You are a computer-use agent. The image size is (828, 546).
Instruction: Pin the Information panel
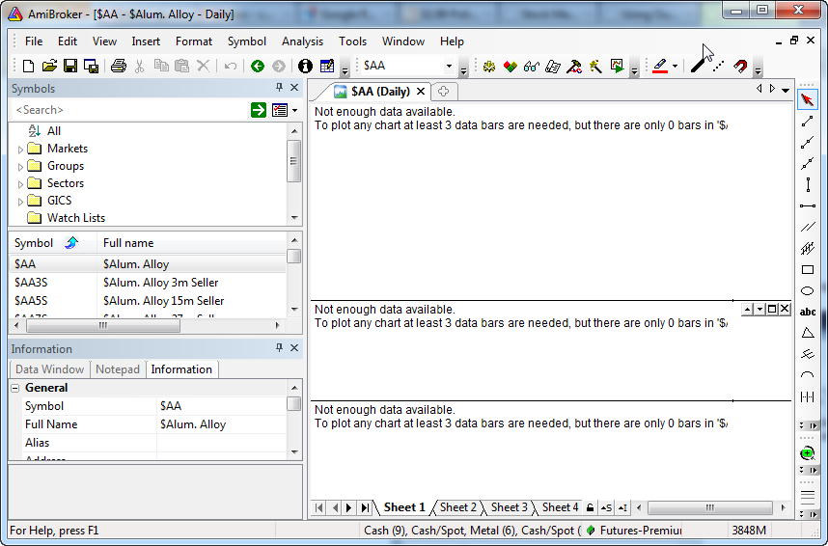(279, 347)
